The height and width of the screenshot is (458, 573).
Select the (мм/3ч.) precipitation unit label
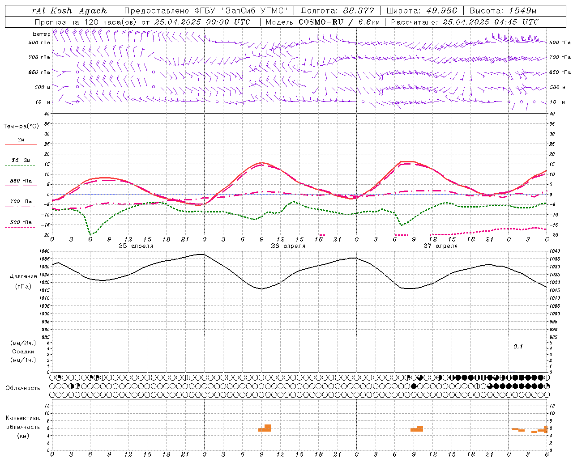click(23, 343)
